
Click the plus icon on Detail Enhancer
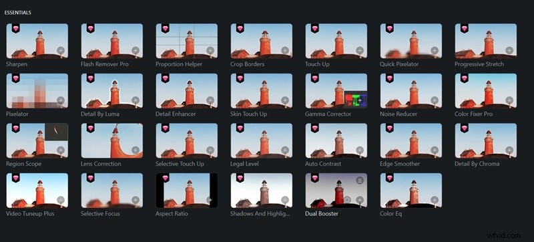(x=210, y=100)
